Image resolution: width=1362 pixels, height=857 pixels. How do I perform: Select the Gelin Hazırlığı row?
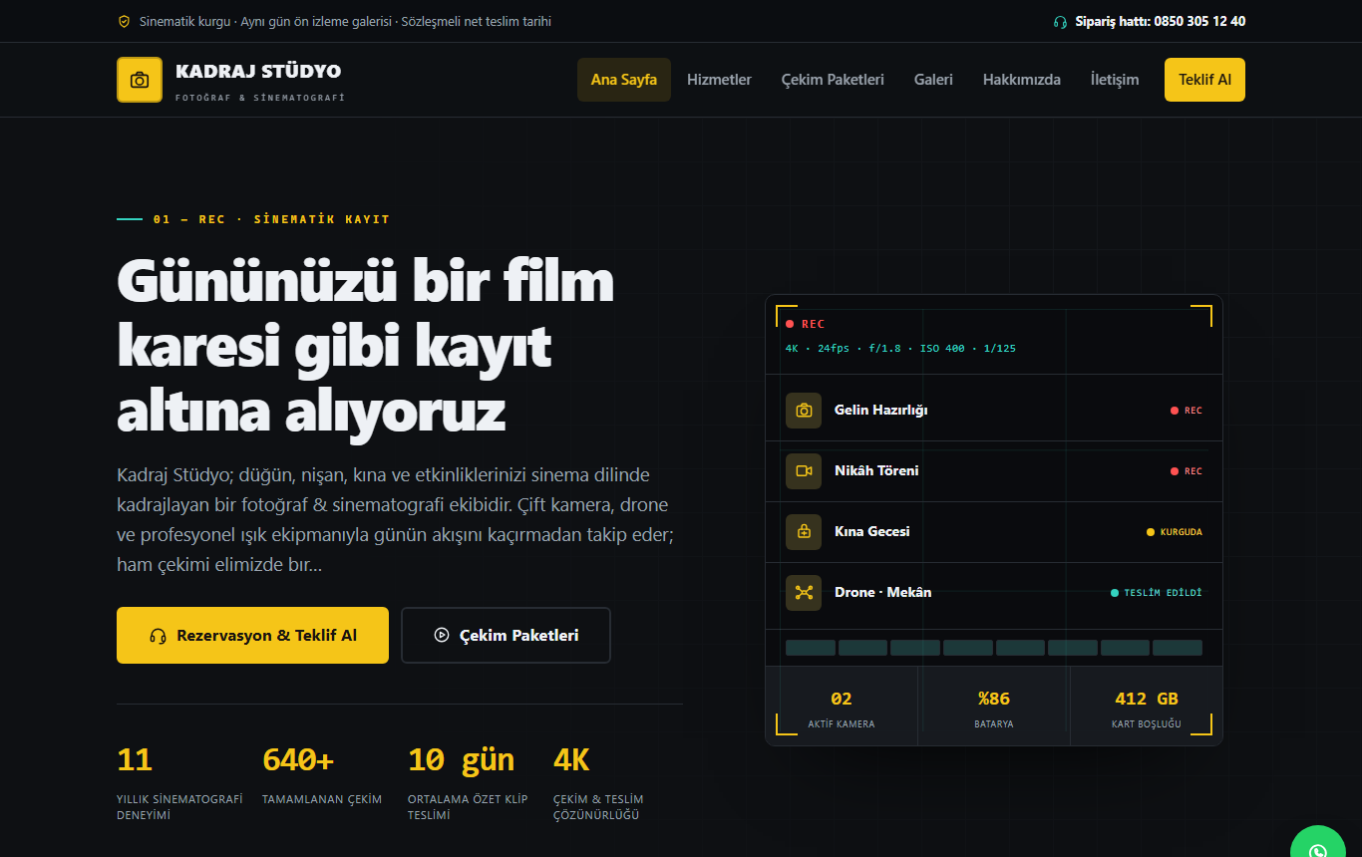tap(994, 411)
